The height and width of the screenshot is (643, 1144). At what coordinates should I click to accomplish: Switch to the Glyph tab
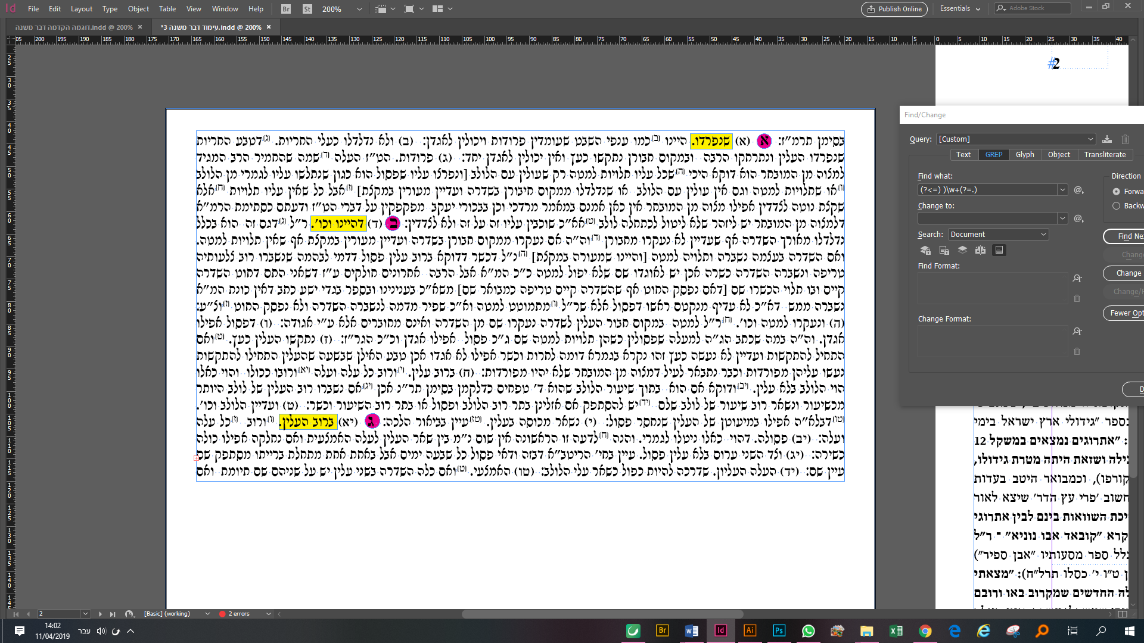pos(1025,155)
